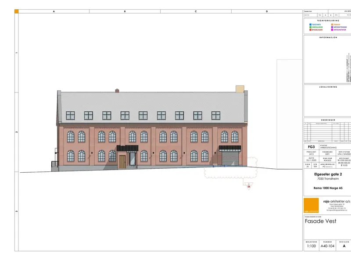Viewport: 351px width, 263px height.
Task: Click the black railing at the building's left corner
Action: point(54,164)
